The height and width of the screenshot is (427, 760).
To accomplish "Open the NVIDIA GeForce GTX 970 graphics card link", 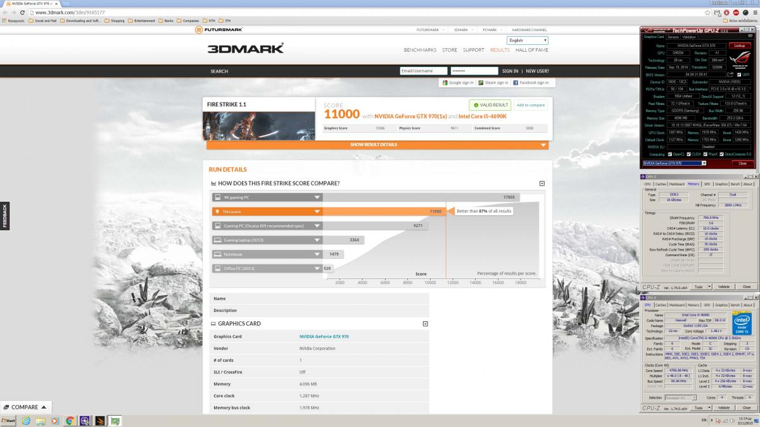I will (x=324, y=337).
